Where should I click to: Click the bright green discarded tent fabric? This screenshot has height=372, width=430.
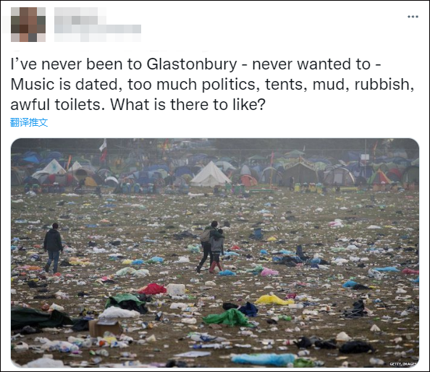(x=228, y=318)
